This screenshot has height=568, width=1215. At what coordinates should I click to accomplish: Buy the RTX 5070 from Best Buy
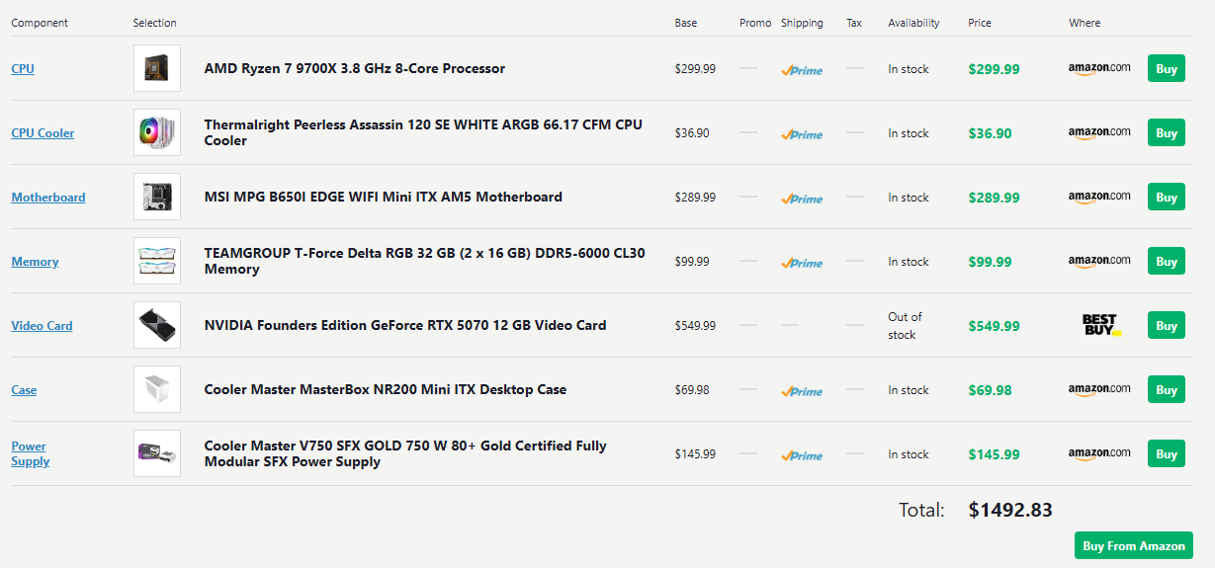pos(1167,326)
